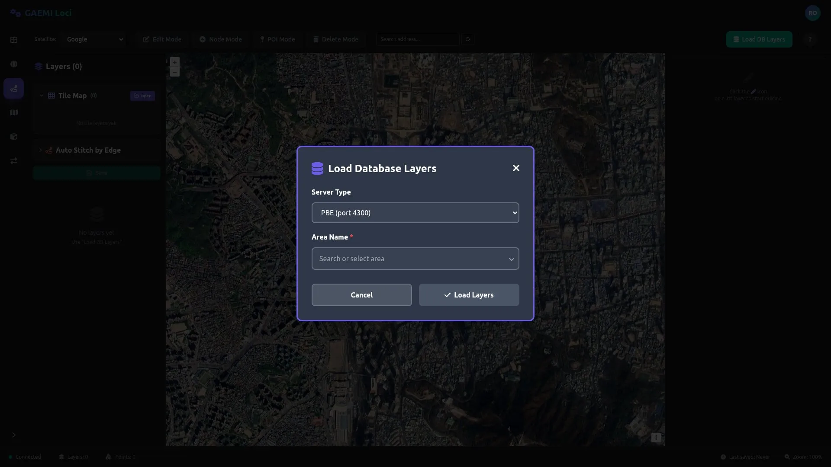Click the 3D cube icon in the sidebar
831x467 pixels.
click(x=14, y=137)
